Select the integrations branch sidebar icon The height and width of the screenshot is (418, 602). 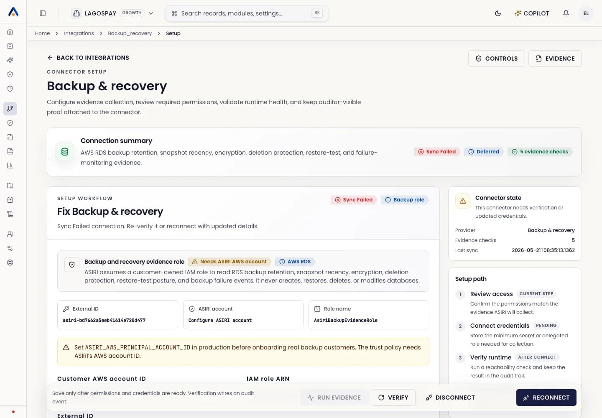pos(10,109)
